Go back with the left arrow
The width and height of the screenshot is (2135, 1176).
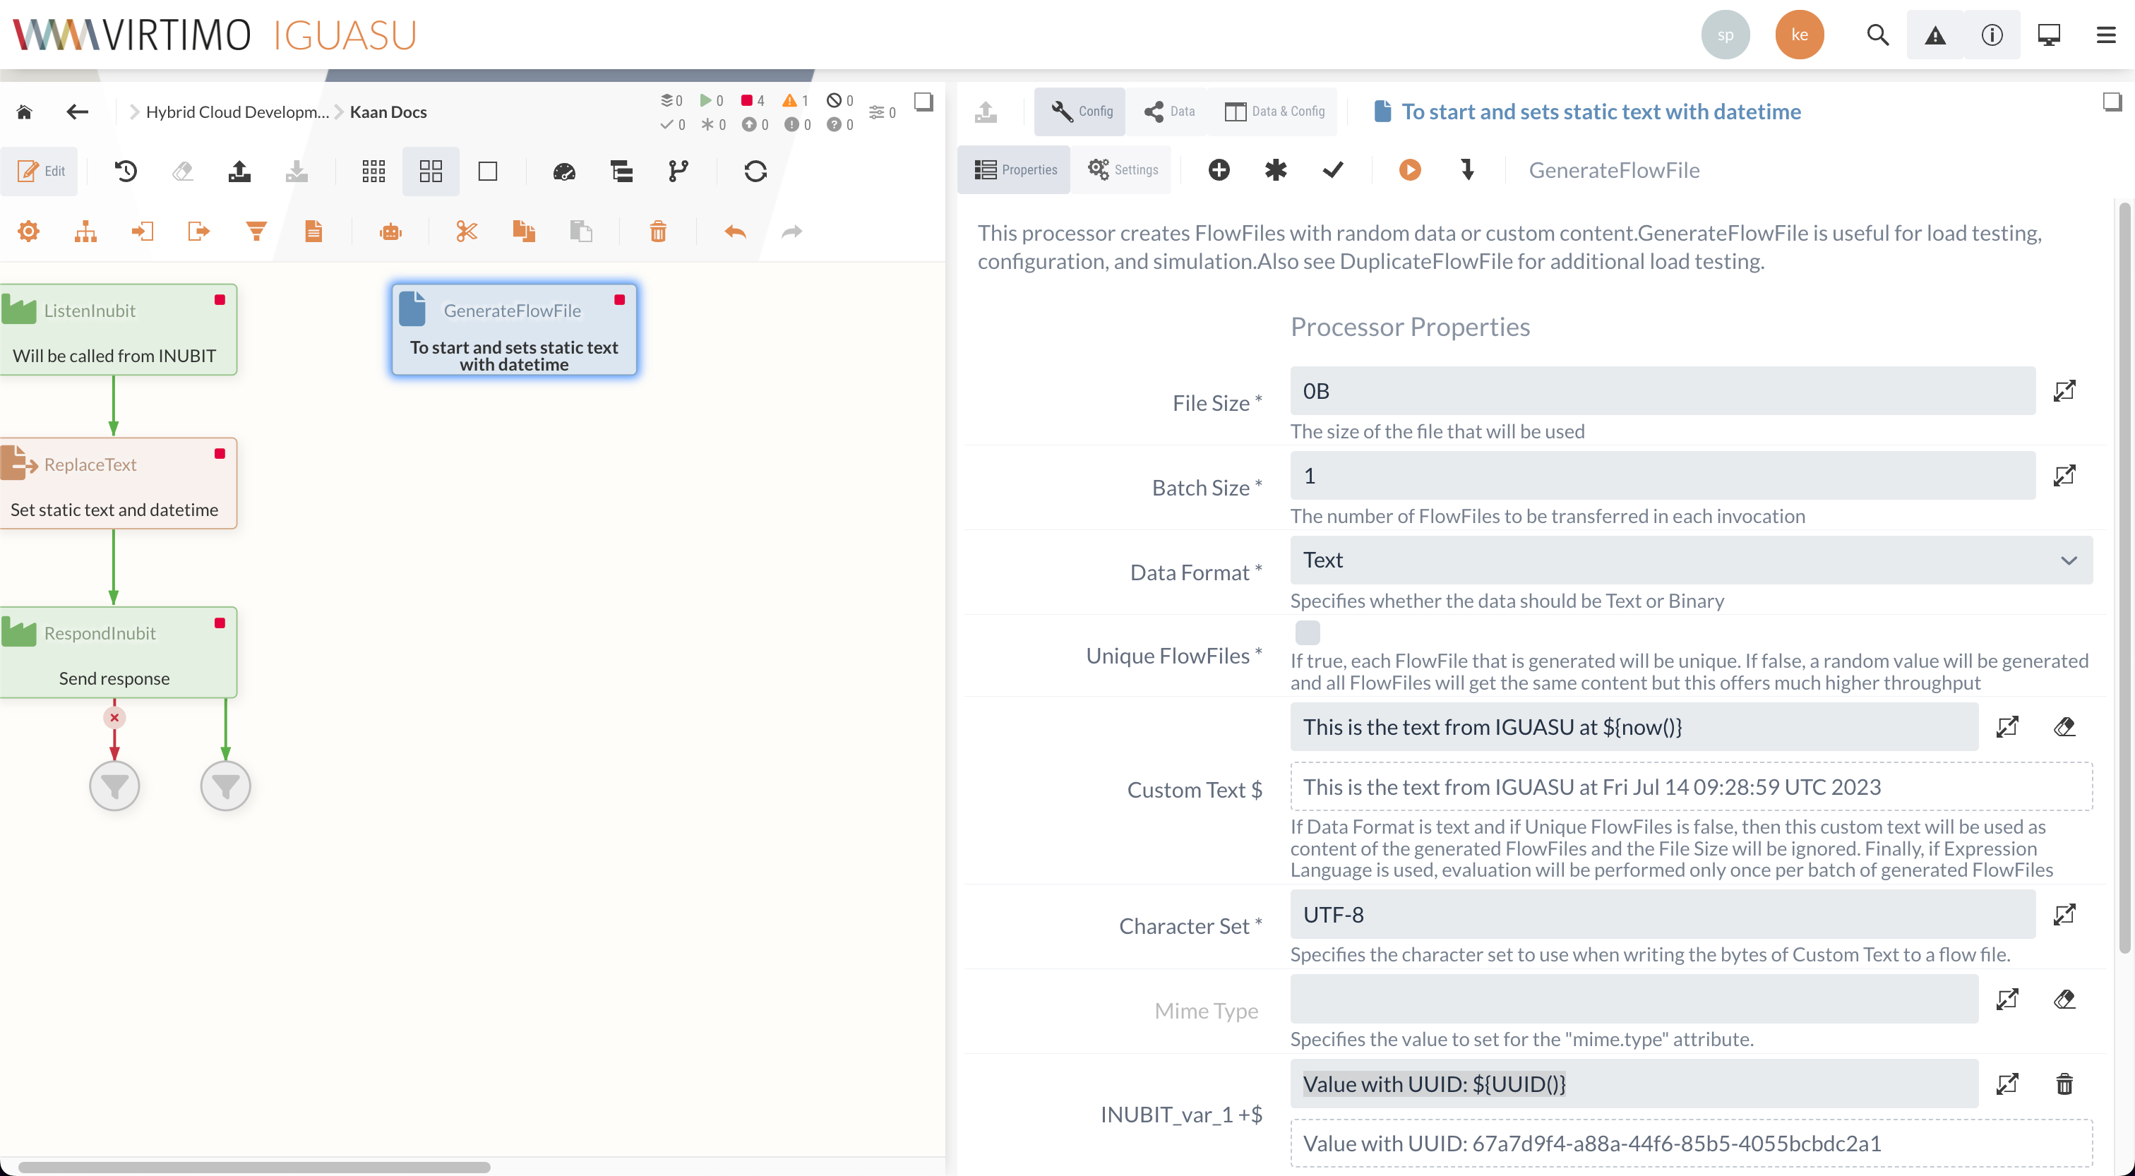(x=77, y=112)
